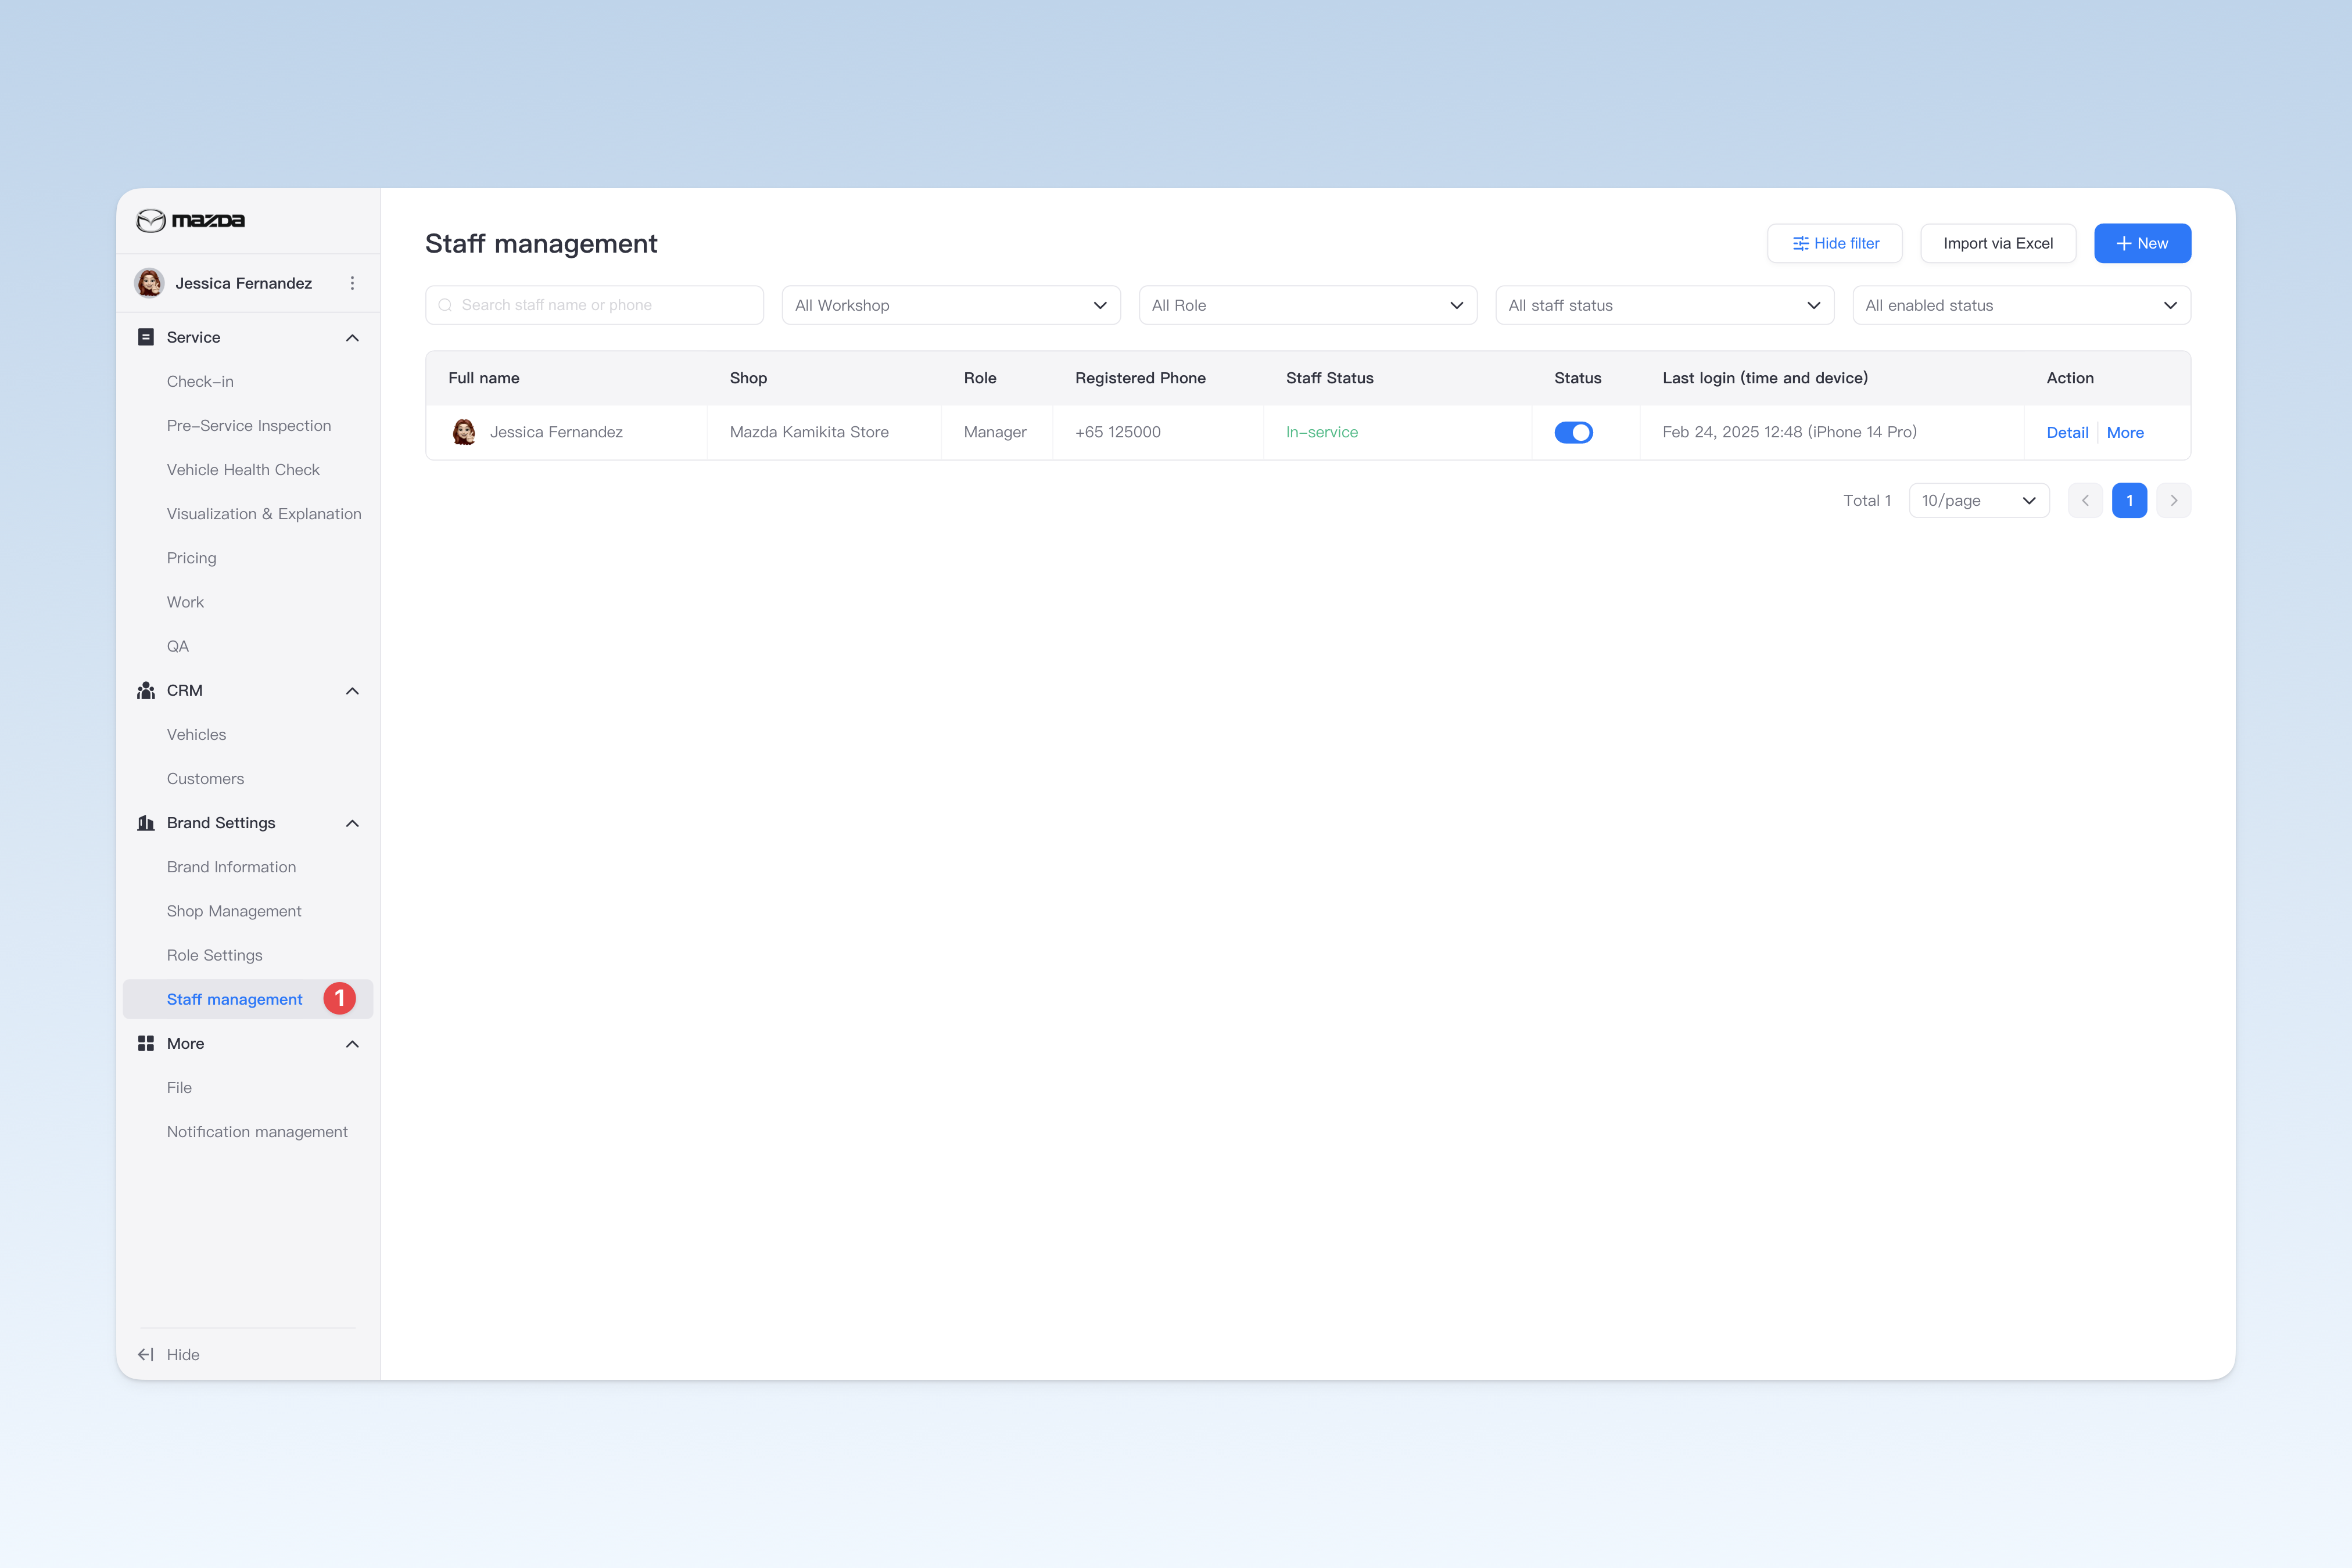Open the All Role dropdown
This screenshot has height=1568, width=2352.
(x=1307, y=305)
